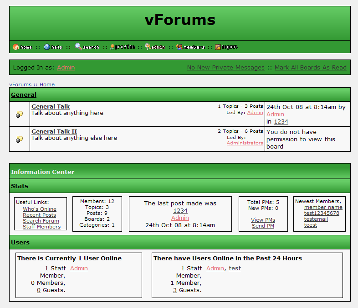The image size is (358, 308).
Task: Open the 1234 topic in General Talk row
Action: [281, 122]
